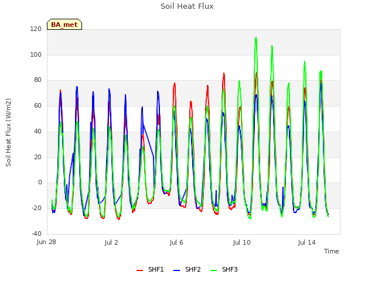Click the 100 y-axis tick label

[x=36, y=54]
